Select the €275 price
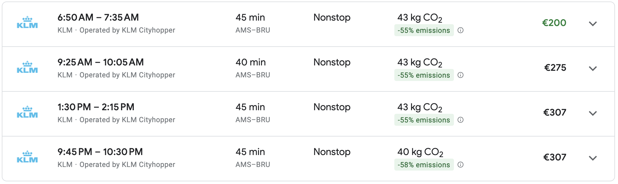 [x=555, y=68]
